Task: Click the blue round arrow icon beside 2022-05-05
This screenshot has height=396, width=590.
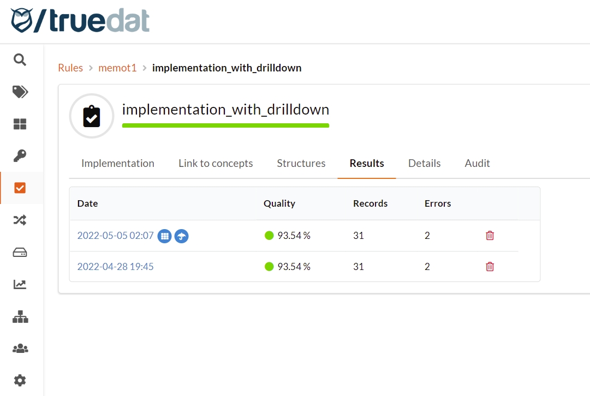Action: tap(182, 236)
